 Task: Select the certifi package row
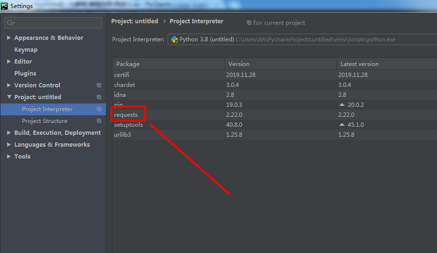pyautogui.click(x=275, y=75)
